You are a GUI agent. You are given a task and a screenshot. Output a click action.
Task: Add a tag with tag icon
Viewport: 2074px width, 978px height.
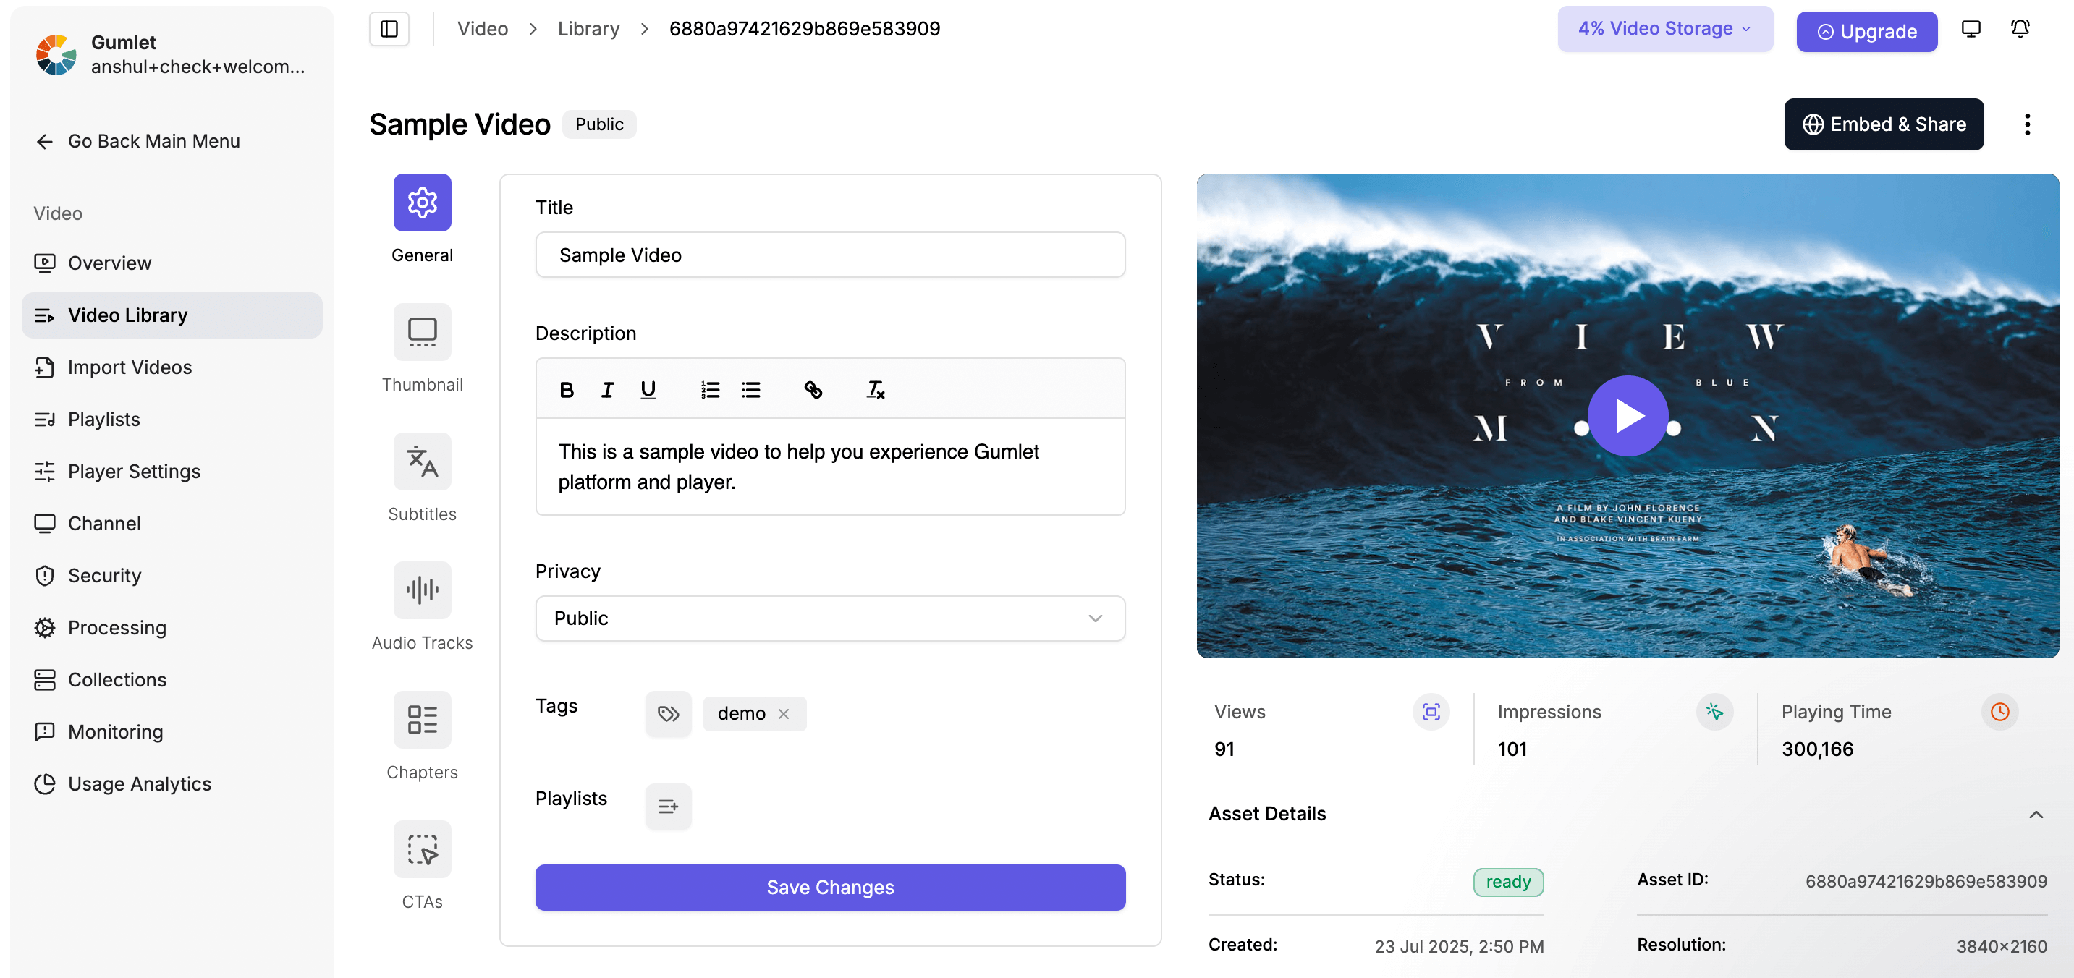[x=668, y=713]
